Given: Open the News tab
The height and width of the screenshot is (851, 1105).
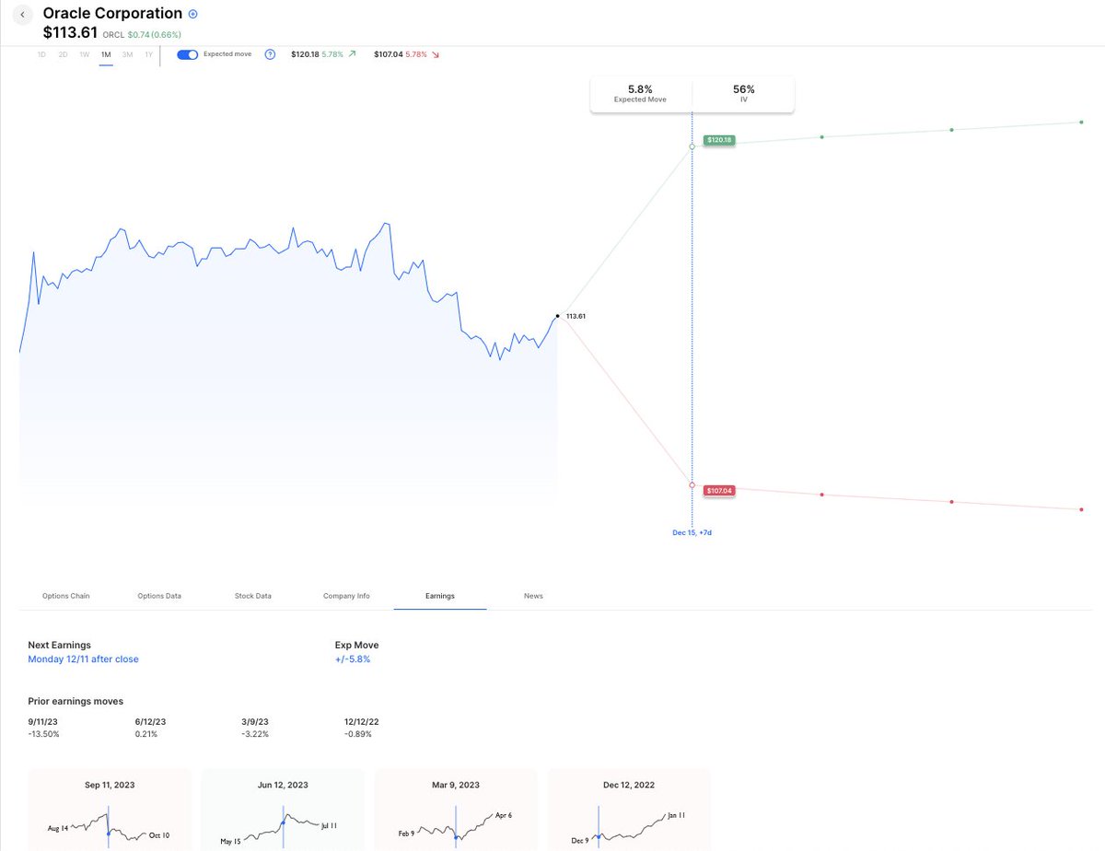Looking at the screenshot, I should click(533, 596).
